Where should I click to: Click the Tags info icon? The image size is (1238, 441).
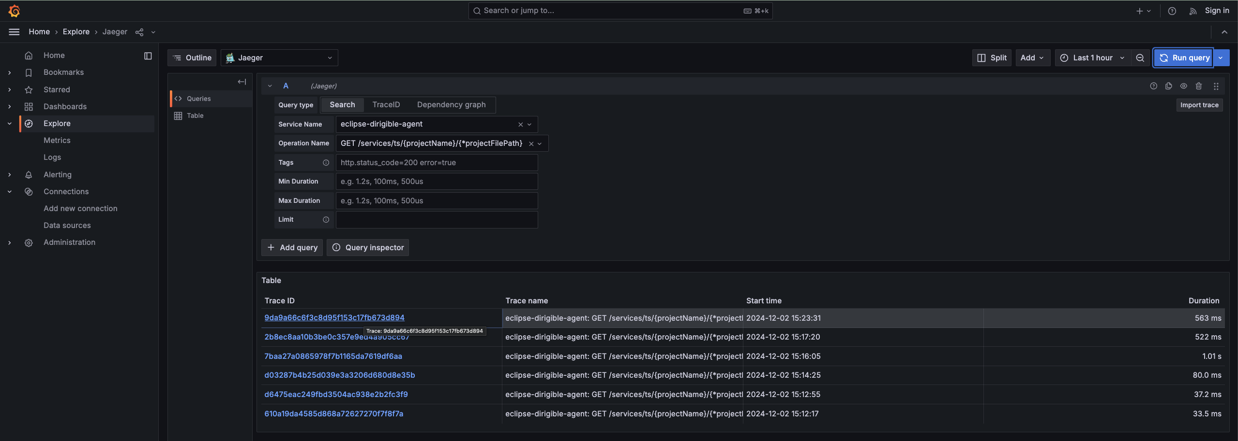point(326,163)
